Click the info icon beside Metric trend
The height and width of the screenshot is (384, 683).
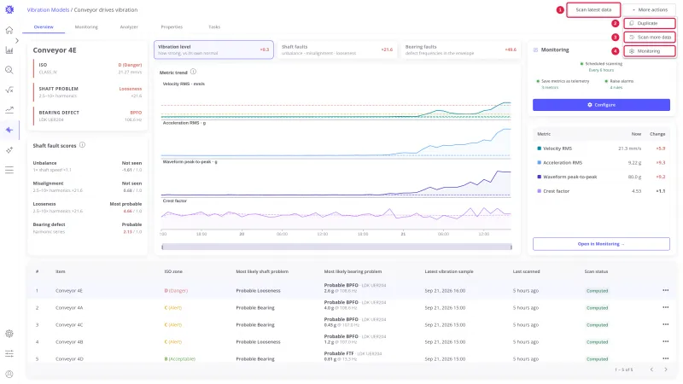click(x=194, y=72)
